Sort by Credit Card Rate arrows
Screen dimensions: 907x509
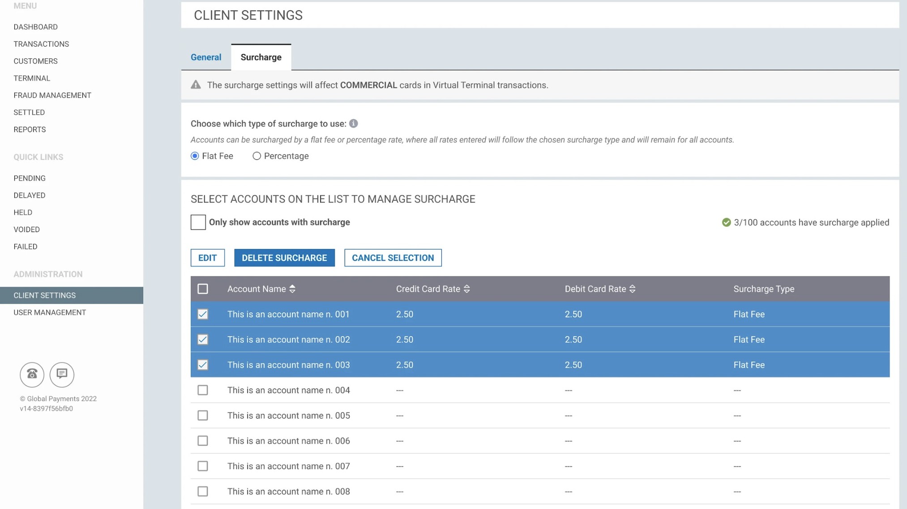(x=467, y=289)
